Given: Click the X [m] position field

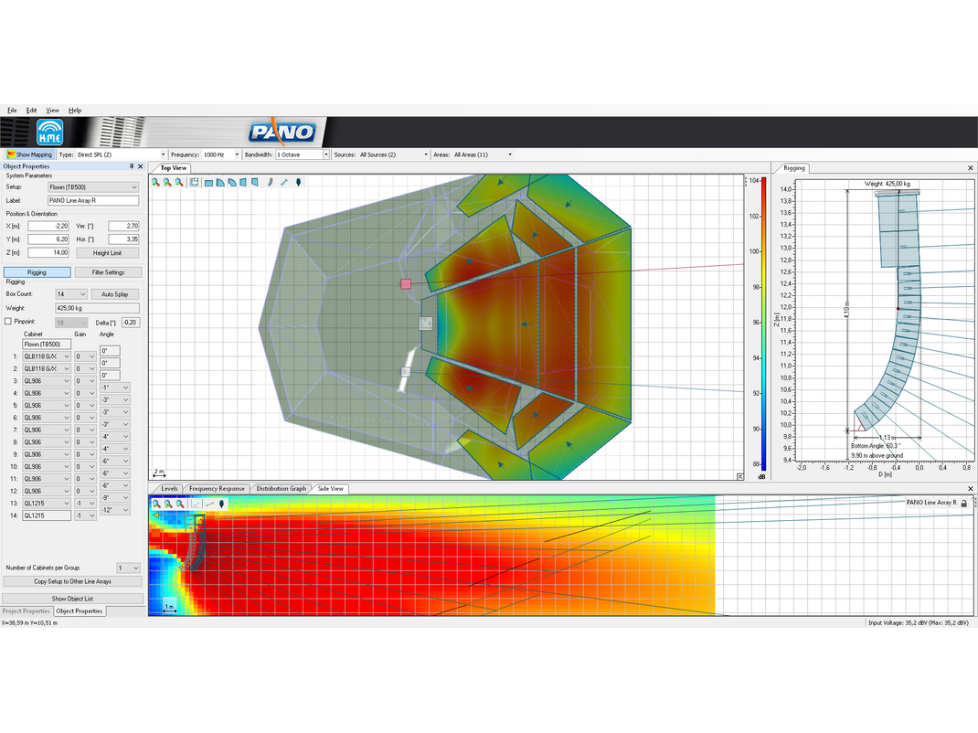Looking at the screenshot, I should click(48, 226).
